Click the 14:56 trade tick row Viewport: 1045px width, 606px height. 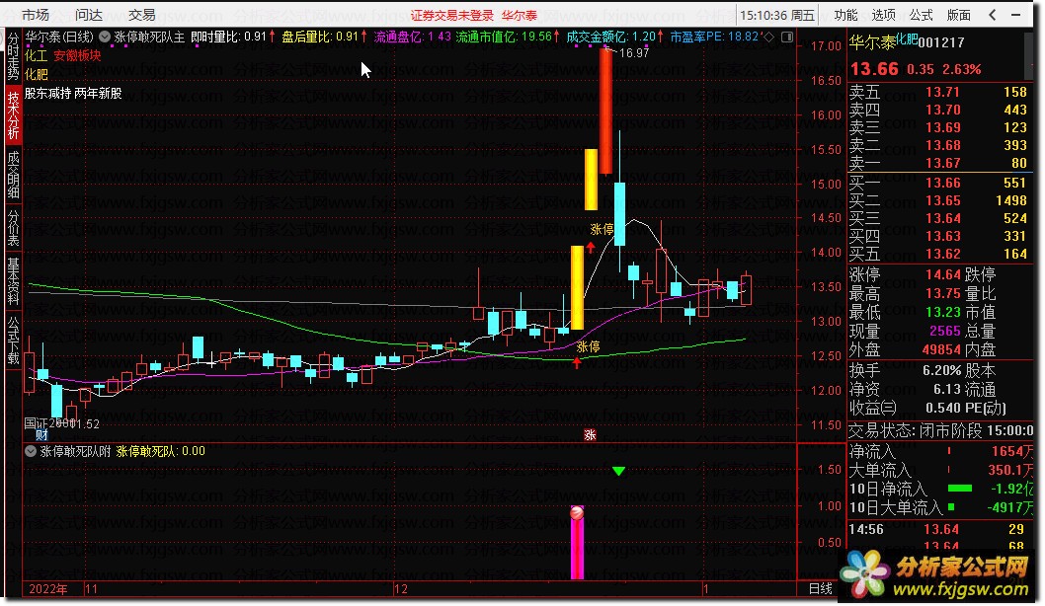click(x=939, y=529)
